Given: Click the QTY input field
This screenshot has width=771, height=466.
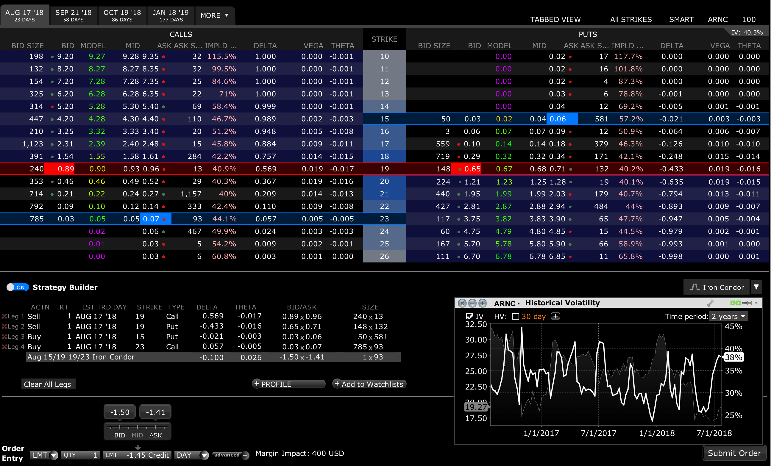Looking at the screenshot, I should [81, 455].
